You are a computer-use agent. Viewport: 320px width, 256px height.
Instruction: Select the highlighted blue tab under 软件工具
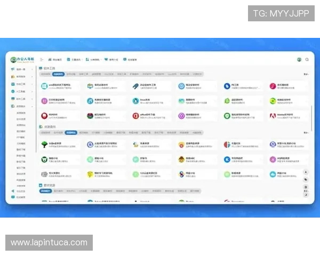(58, 75)
